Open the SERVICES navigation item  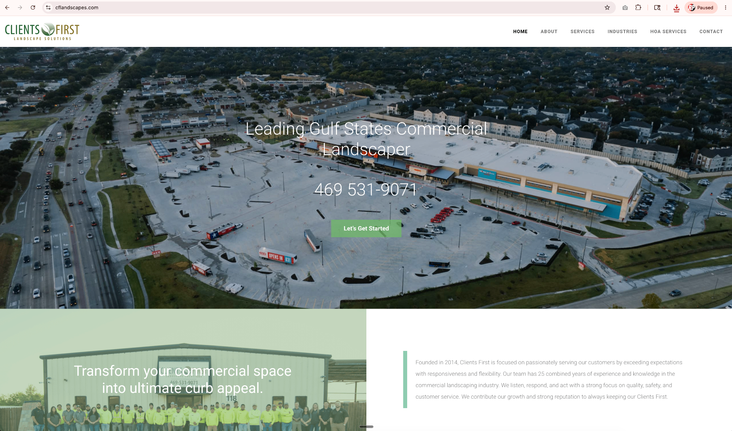(582, 32)
